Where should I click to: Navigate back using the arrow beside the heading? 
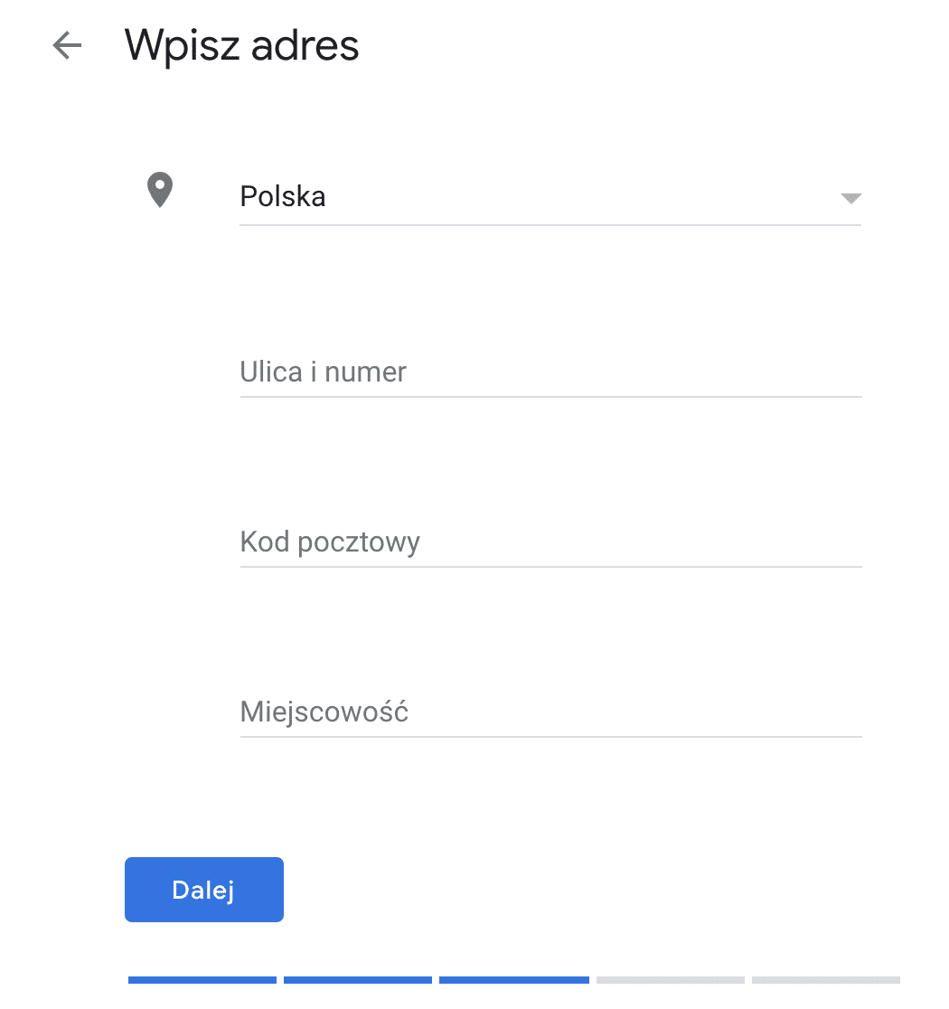[x=65, y=45]
